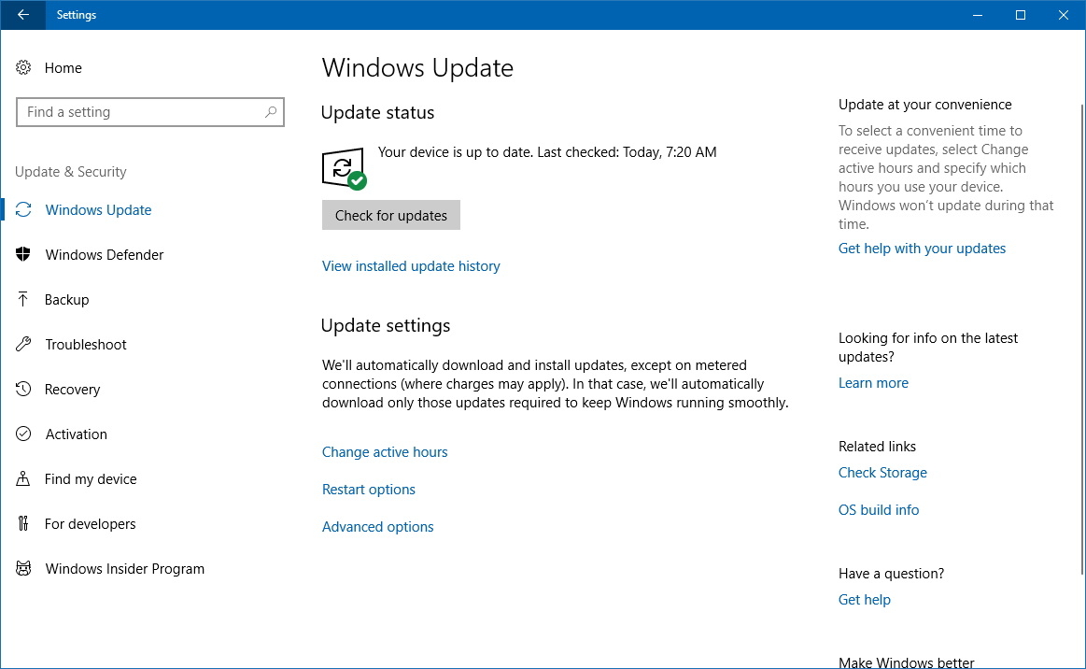Click Get help under Have a question
Image resolution: width=1086 pixels, height=669 pixels.
(865, 600)
